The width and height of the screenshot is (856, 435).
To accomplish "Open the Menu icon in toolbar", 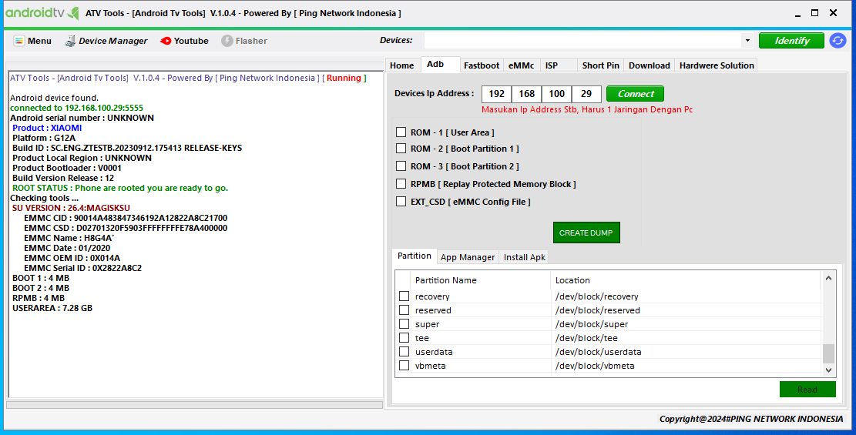I will [19, 41].
